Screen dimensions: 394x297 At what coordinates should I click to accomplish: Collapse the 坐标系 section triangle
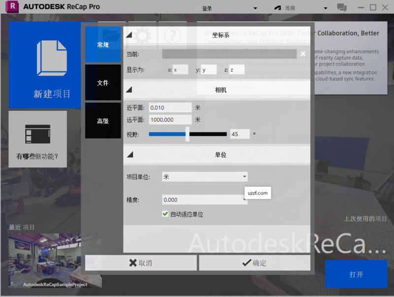point(130,34)
